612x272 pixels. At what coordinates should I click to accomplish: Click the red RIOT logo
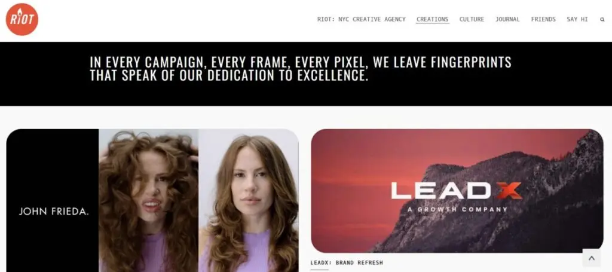(22, 19)
